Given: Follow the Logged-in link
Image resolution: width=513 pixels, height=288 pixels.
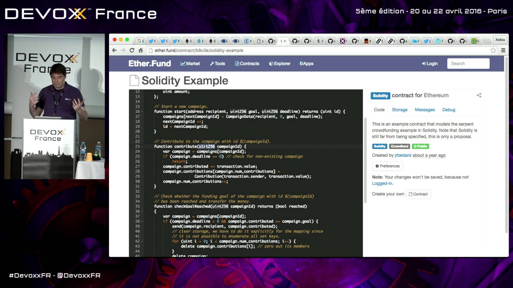Looking at the screenshot, I should [x=382, y=183].
